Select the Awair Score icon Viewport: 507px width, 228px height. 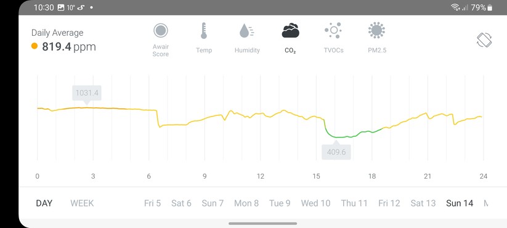[161, 31]
